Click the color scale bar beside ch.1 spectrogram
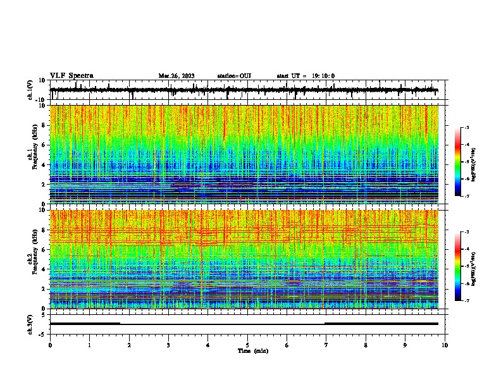 pos(457,162)
